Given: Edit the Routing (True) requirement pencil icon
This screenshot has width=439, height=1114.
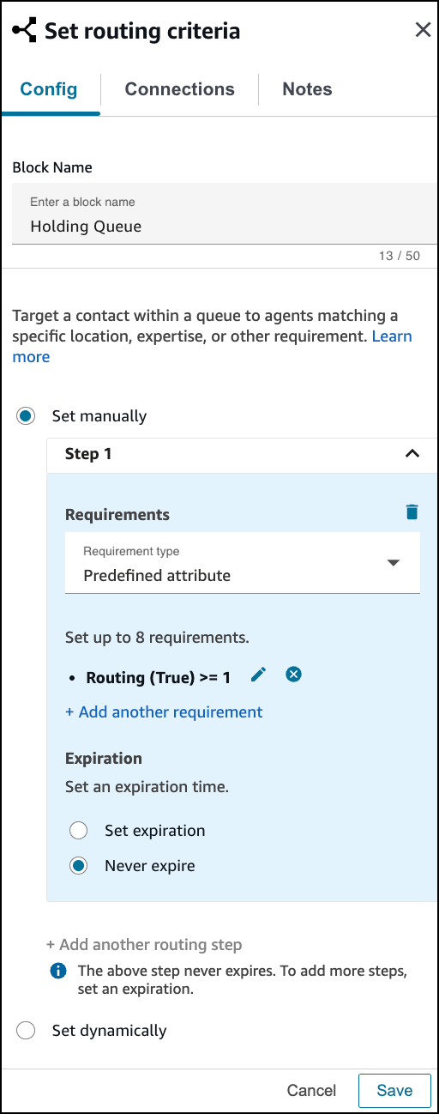Looking at the screenshot, I should (x=258, y=675).
